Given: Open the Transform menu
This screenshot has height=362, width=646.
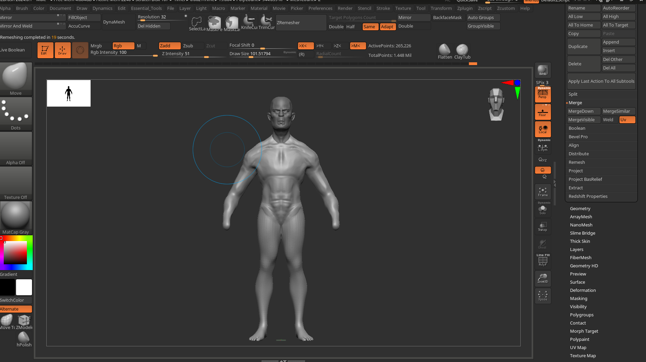Looking at the screenshot, I should pos(441,9).
